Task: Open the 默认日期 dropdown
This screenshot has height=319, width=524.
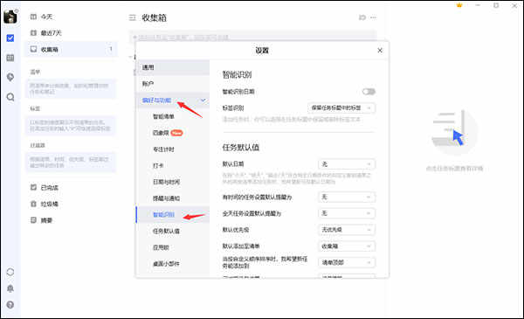Action: click(347, 164)
